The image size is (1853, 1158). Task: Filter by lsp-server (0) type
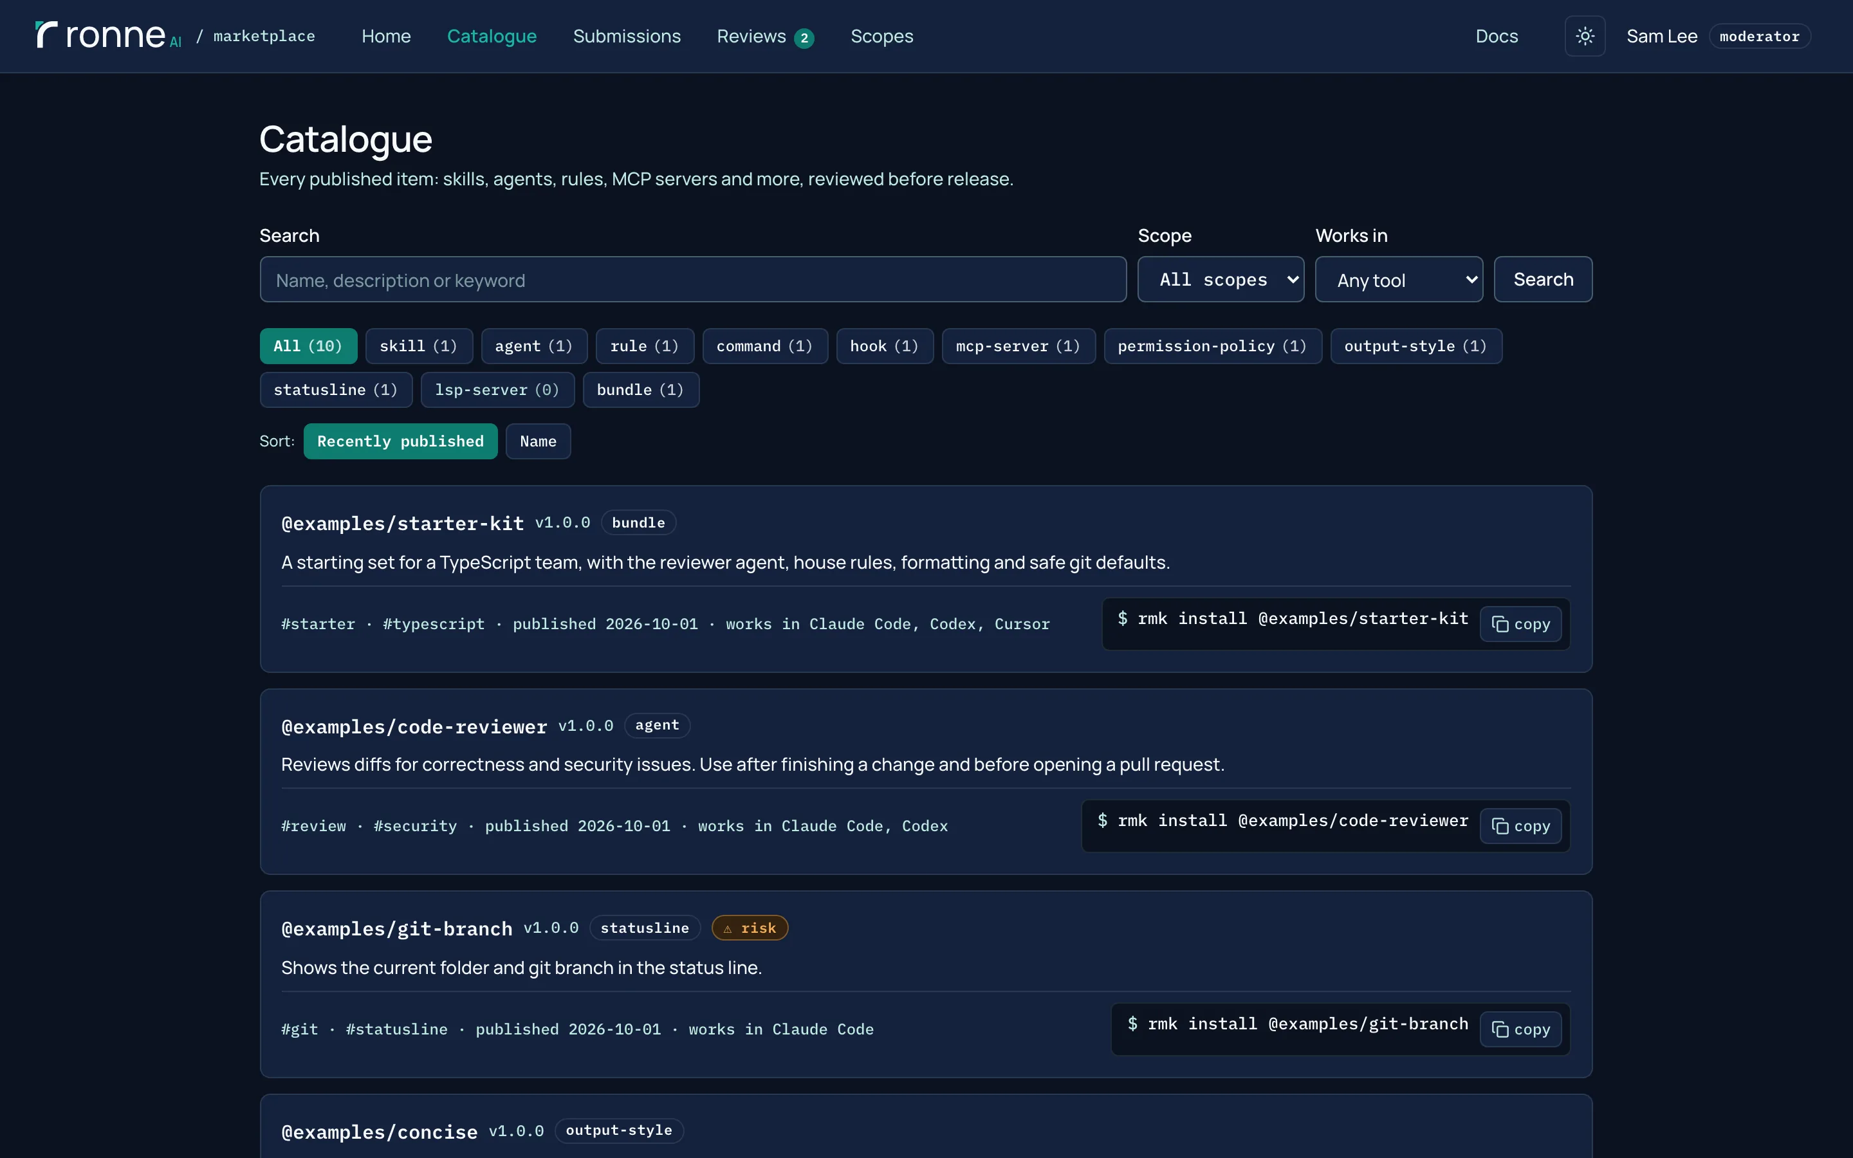pos(498,390)
